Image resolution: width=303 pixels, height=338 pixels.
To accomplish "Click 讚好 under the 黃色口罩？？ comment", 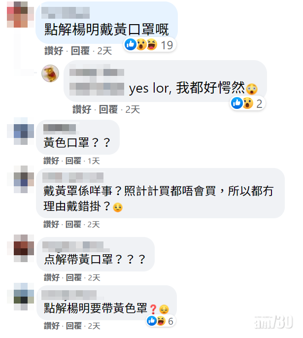I will pyautogui.click(x=51, y=161).
